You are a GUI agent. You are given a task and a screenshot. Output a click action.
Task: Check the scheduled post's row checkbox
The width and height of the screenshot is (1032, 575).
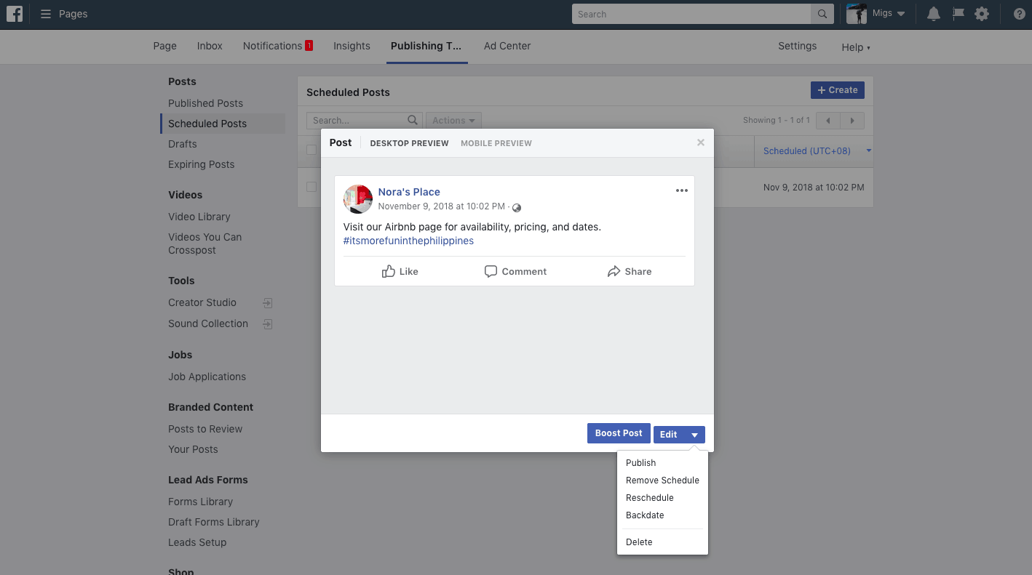[x=311, y=187]
